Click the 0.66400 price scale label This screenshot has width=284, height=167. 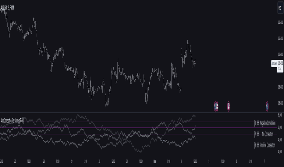pyautogui.click(x=280, y=22)
